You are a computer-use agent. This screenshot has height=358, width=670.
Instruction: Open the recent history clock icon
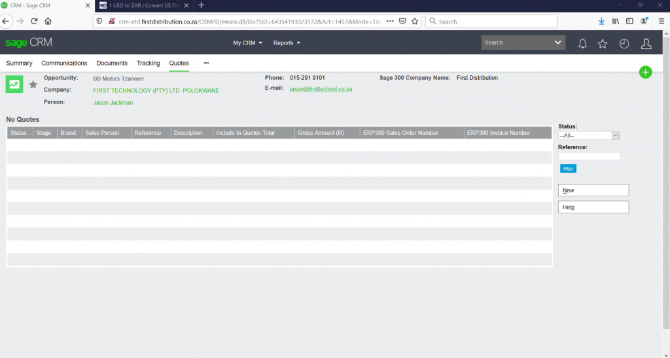(x=624, y=43)
